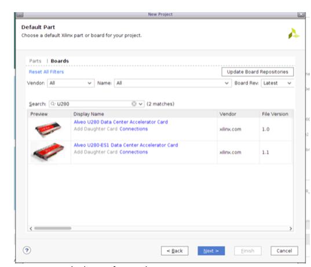Image resolution: width=311 pixels, height=267 pixels.
Task: Close the New Project dialog
Action: (301, 14)
